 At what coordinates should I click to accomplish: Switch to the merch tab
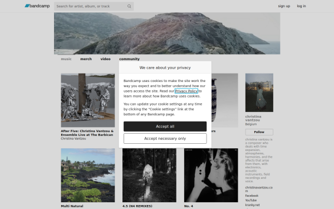(x=86, y=59)
